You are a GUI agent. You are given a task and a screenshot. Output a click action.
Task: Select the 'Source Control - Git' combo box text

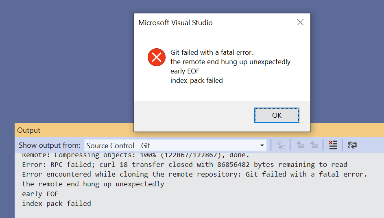[118, 145]
